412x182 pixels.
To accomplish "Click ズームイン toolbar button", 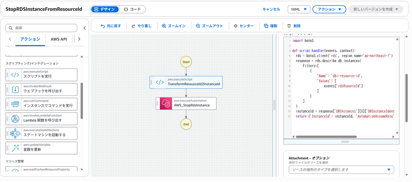I will click(x=174, y=26).
